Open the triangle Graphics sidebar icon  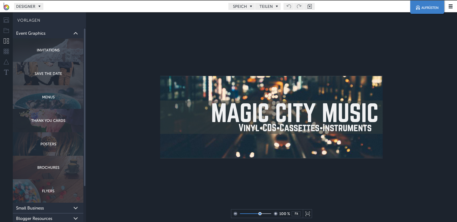point(6,62)
